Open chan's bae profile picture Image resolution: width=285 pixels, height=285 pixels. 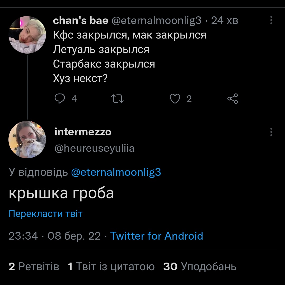click(27, 35)
